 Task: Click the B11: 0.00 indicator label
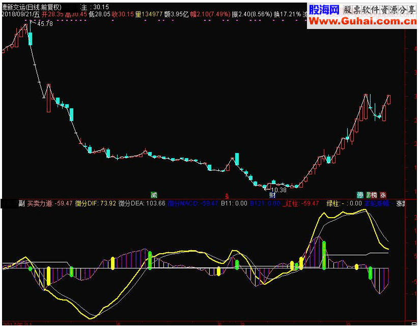(x=234, y=203)
